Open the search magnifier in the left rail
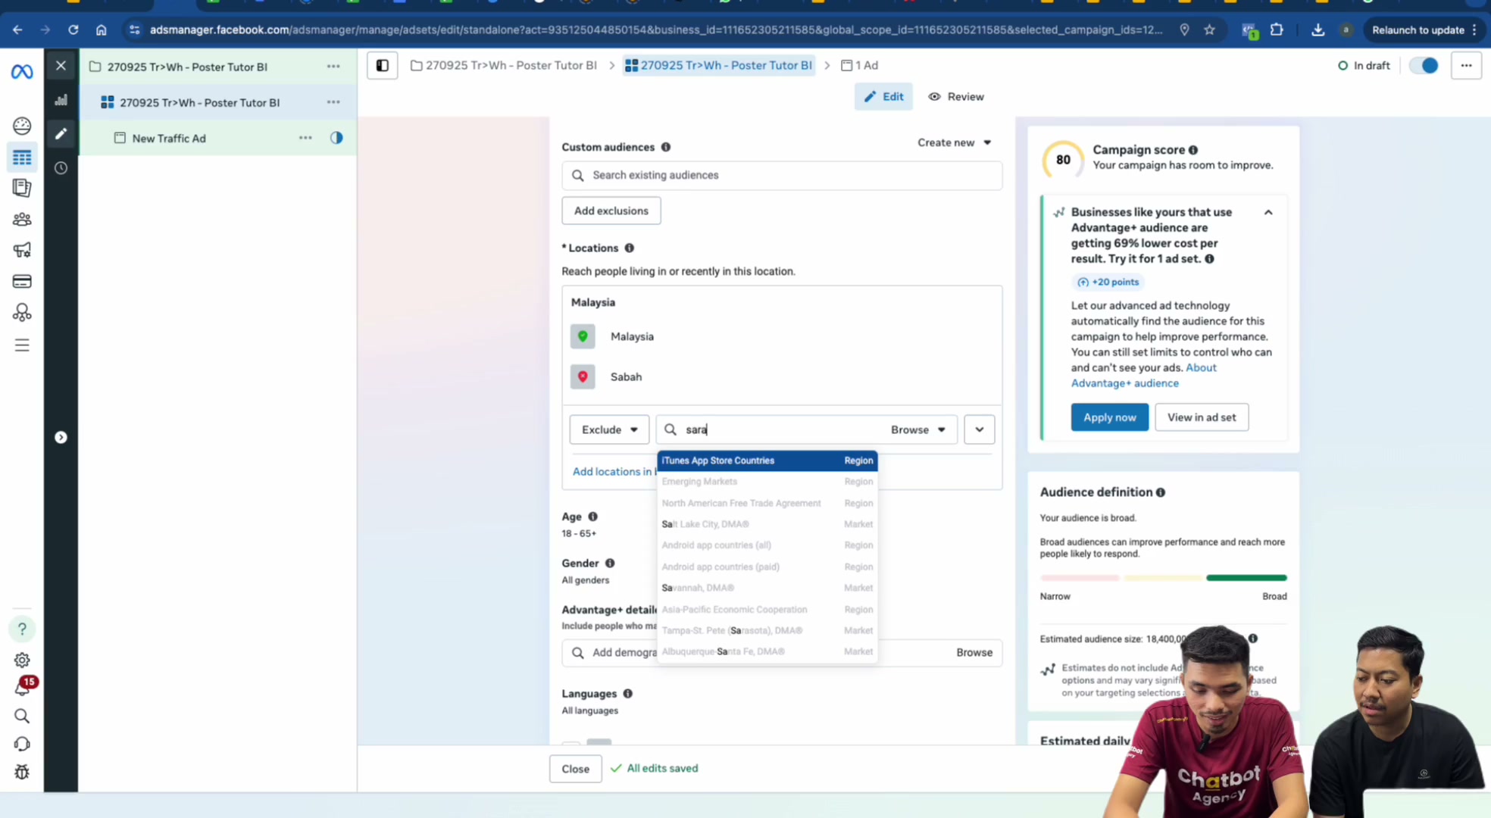 [x=22, y=716]
